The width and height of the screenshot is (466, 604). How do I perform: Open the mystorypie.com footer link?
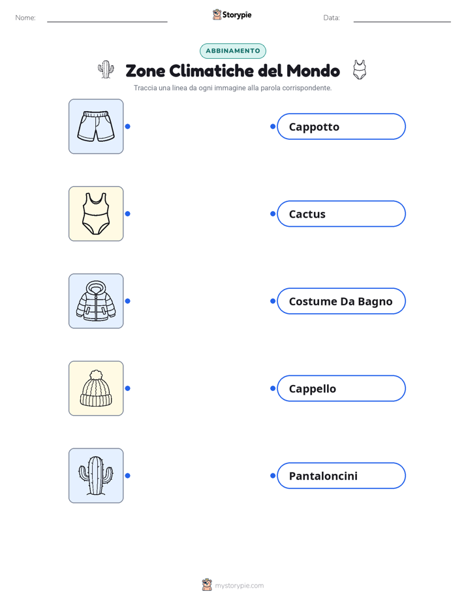239,586
